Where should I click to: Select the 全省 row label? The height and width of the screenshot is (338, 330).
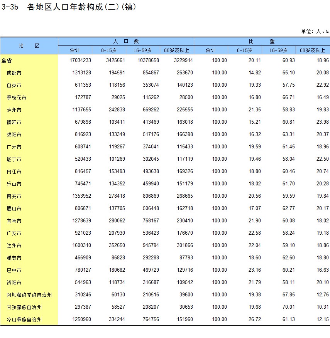pos(7,61)
